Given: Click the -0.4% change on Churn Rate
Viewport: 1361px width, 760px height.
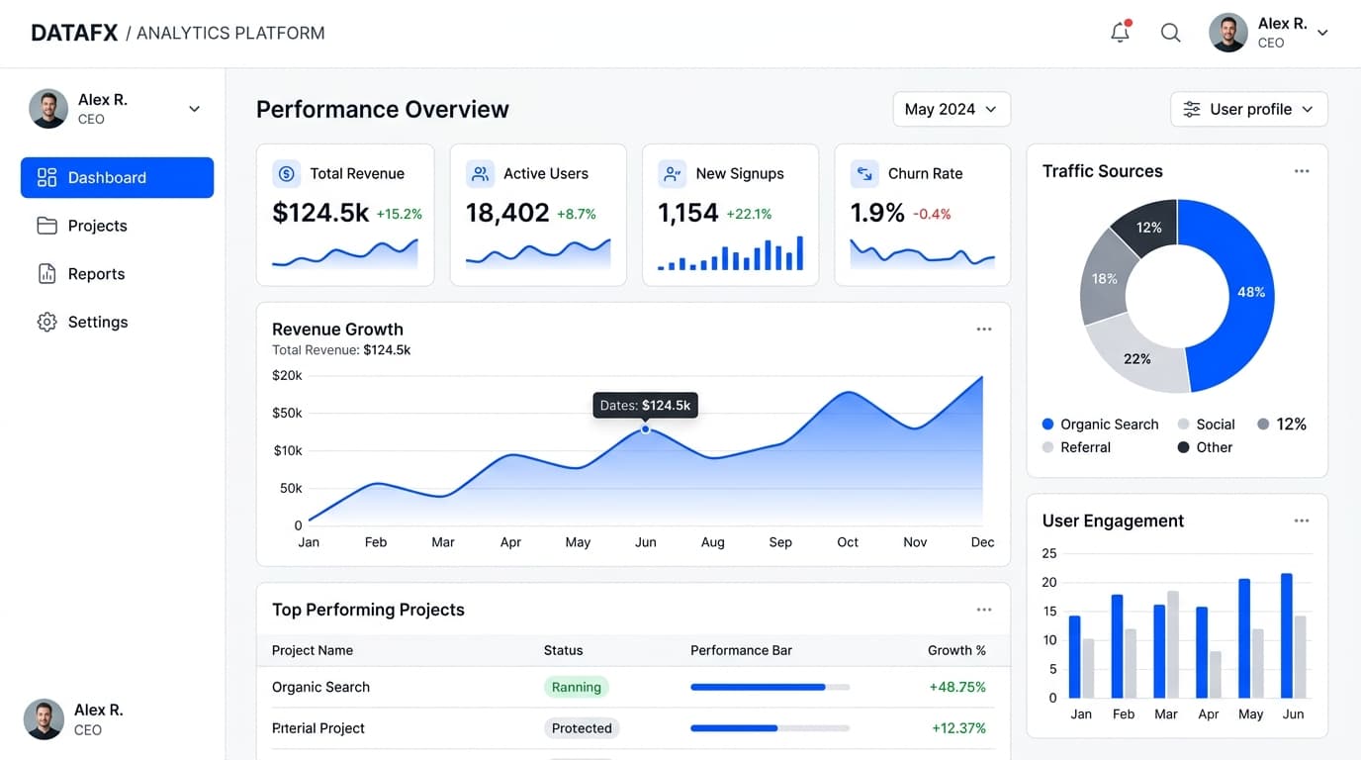Looking at the screenshot, I should tap(932, 214).
